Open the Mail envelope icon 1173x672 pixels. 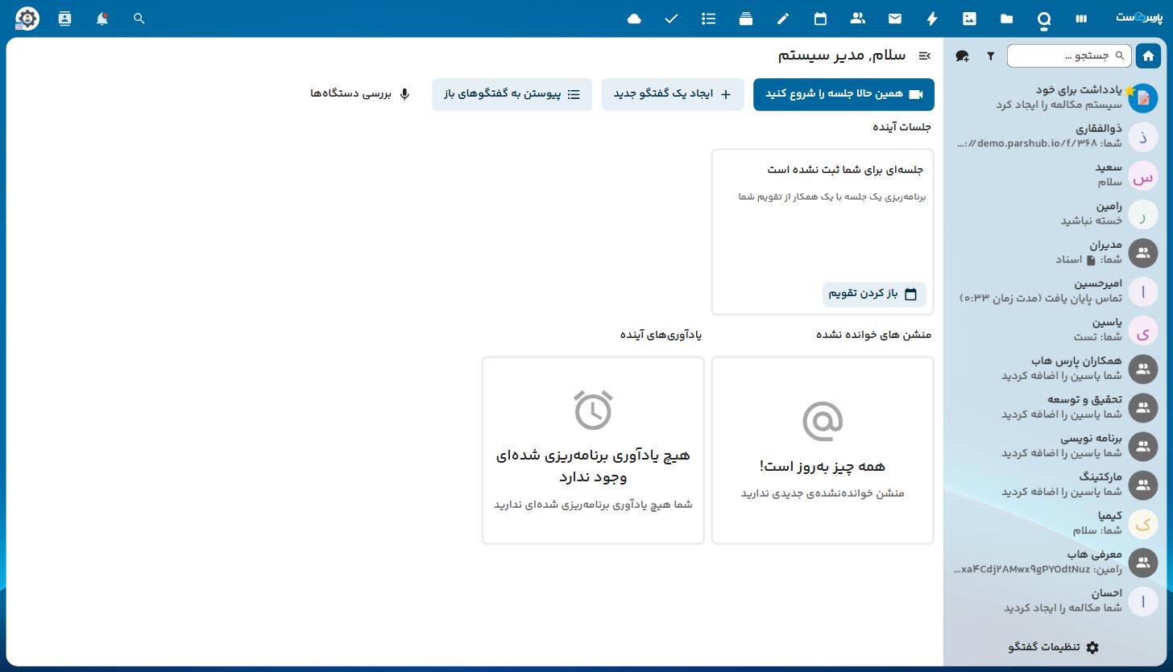[x=895, y=19]
